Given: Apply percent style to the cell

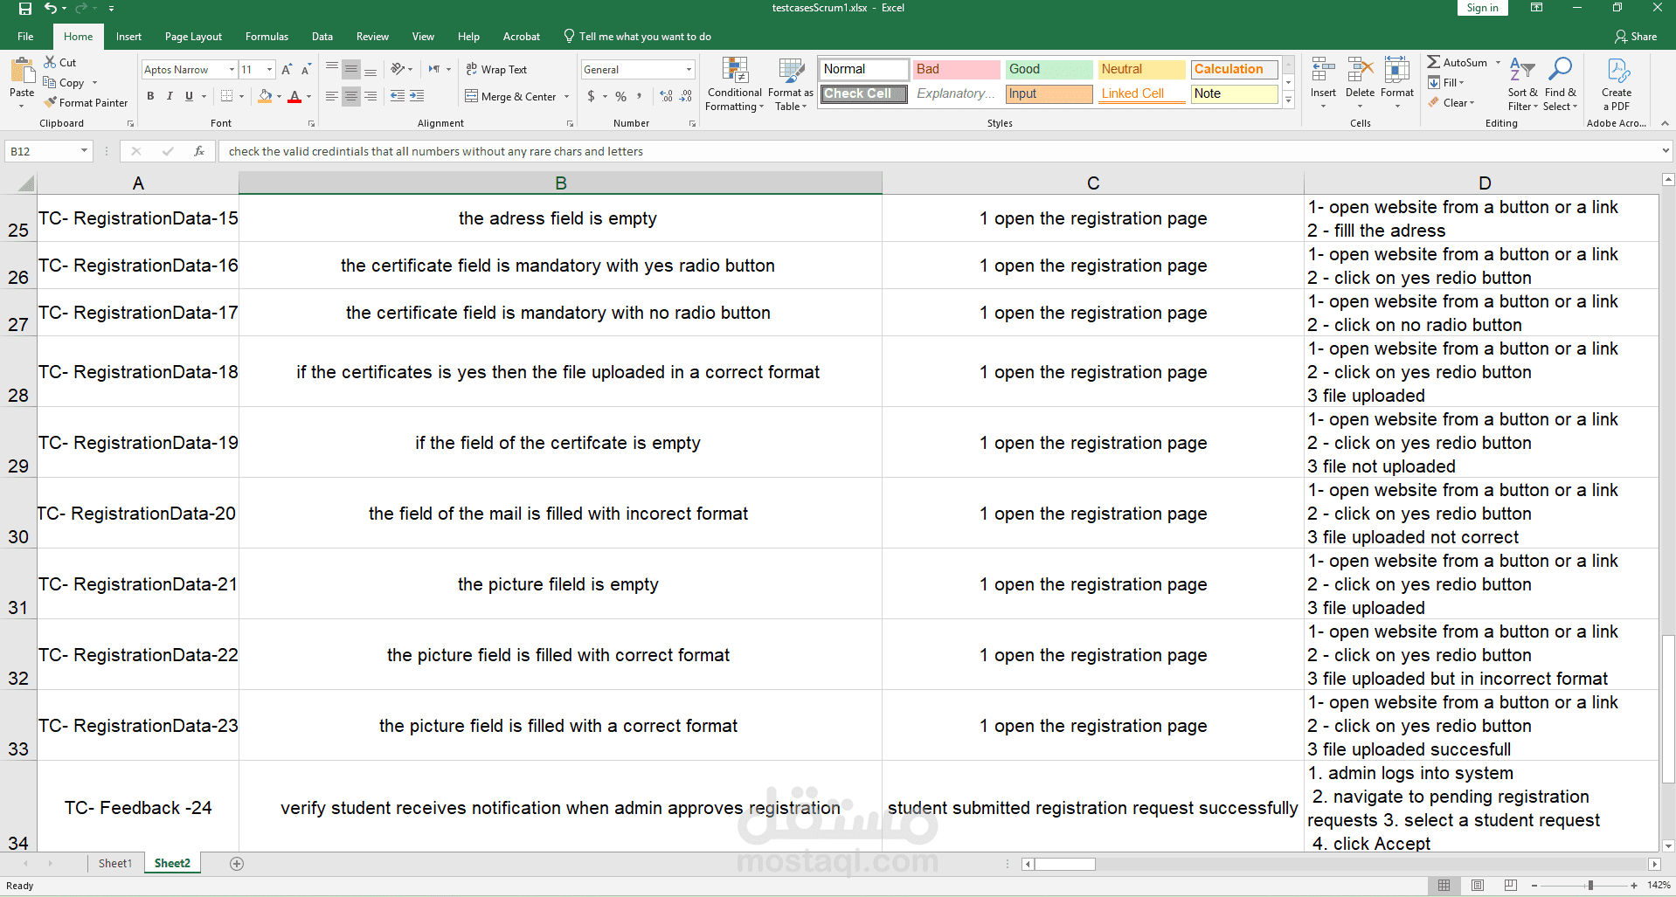Looking at the screenshot, I should click(x=620, y=96).
